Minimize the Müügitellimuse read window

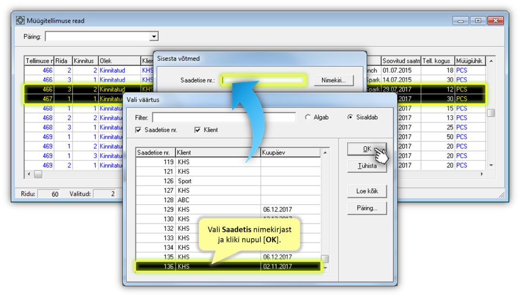click(x=460, y=21)
